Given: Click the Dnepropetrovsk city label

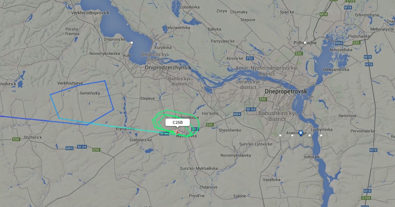Looking at the screenshot, I should 286,91.
